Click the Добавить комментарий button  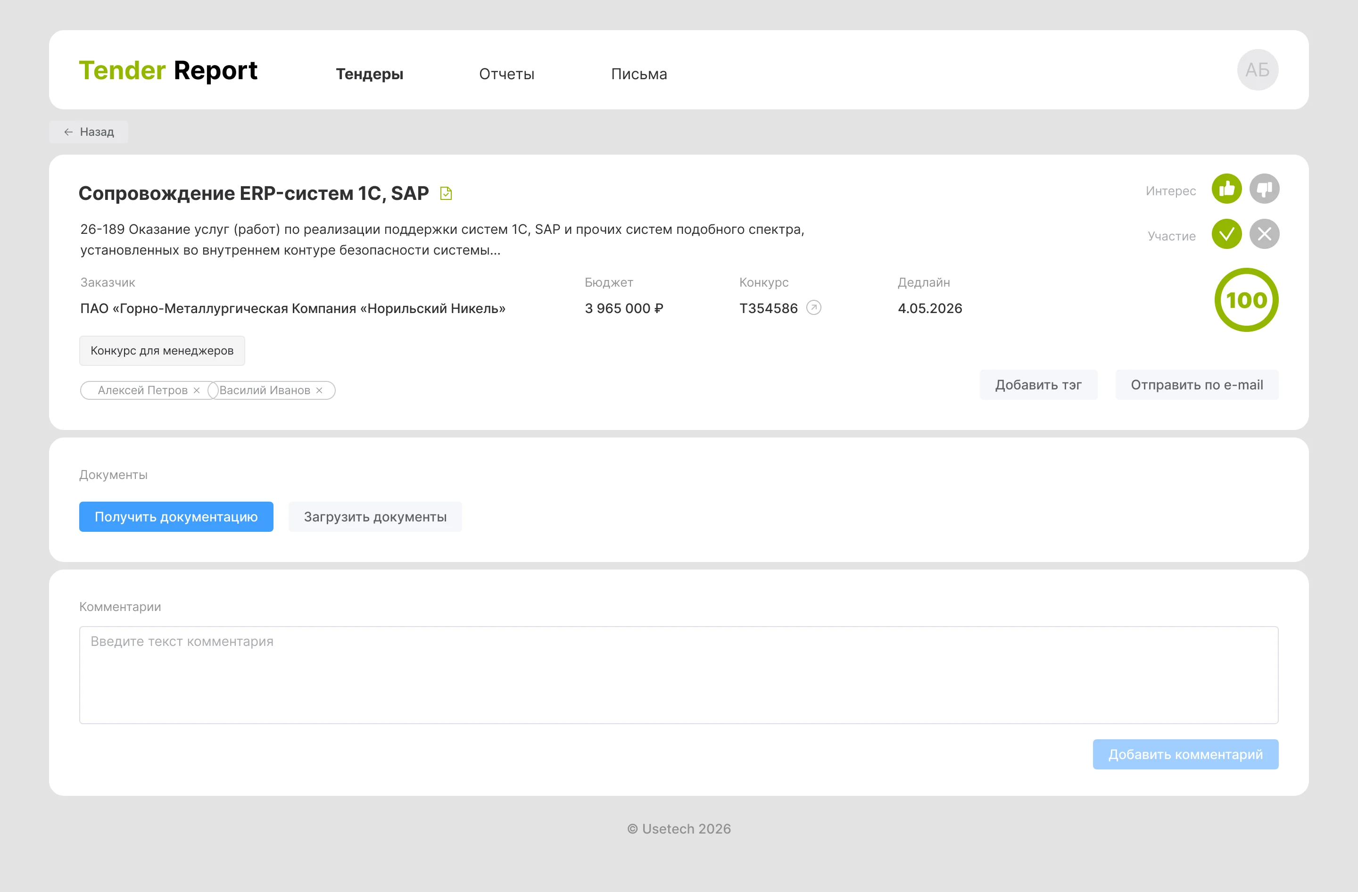pos(1186,754)
